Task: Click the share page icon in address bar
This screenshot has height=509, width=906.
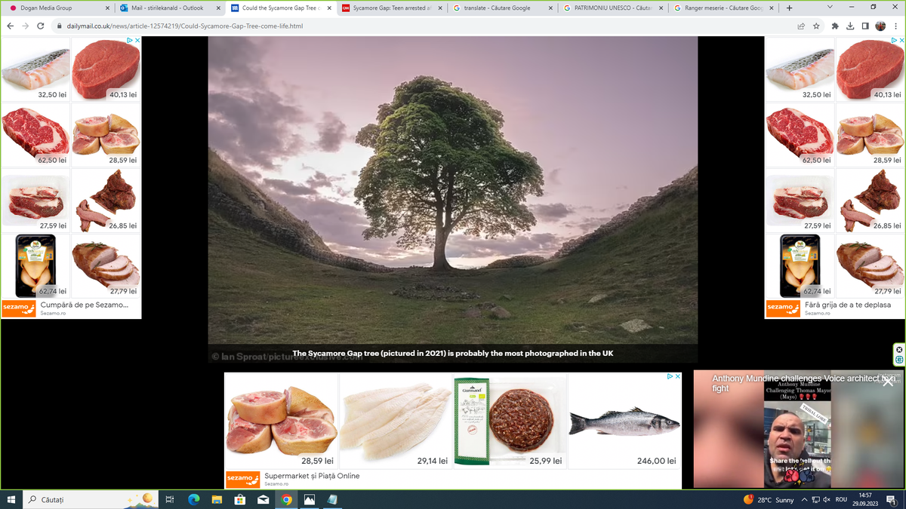Action: 800,26
